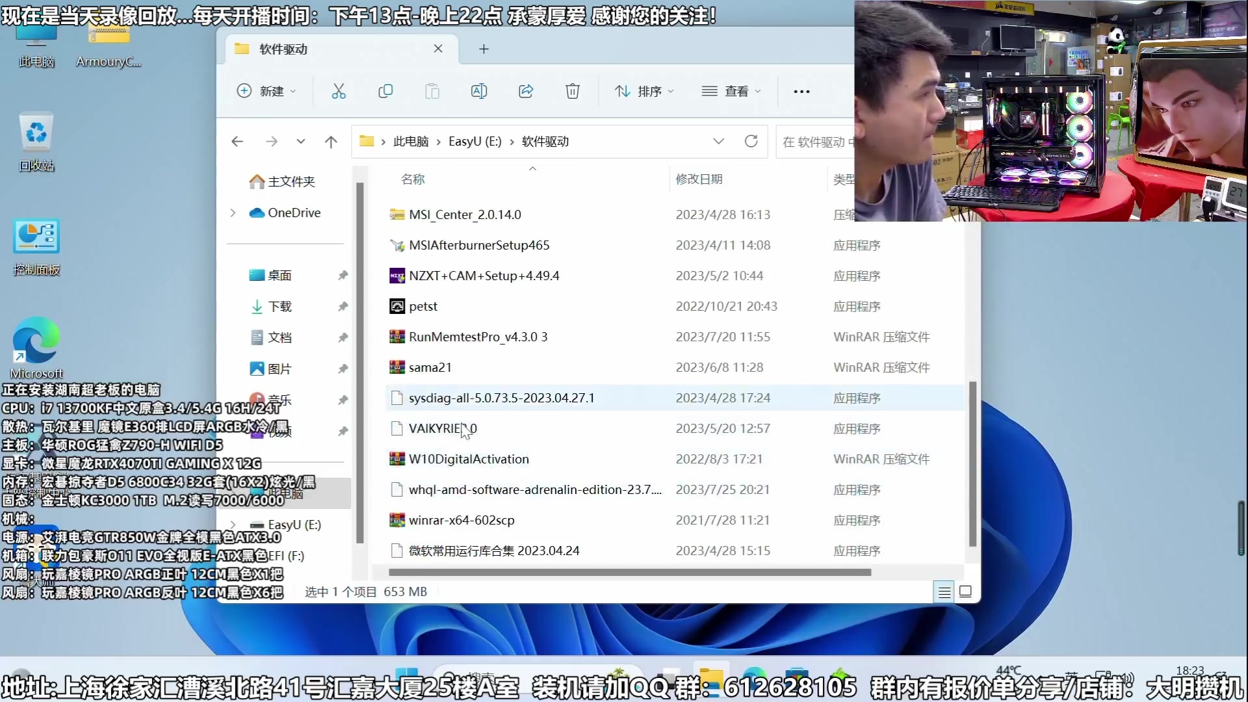Switch to large icons view in the status bar
The height and width of the screenshot is (702, 1248).
966,591
